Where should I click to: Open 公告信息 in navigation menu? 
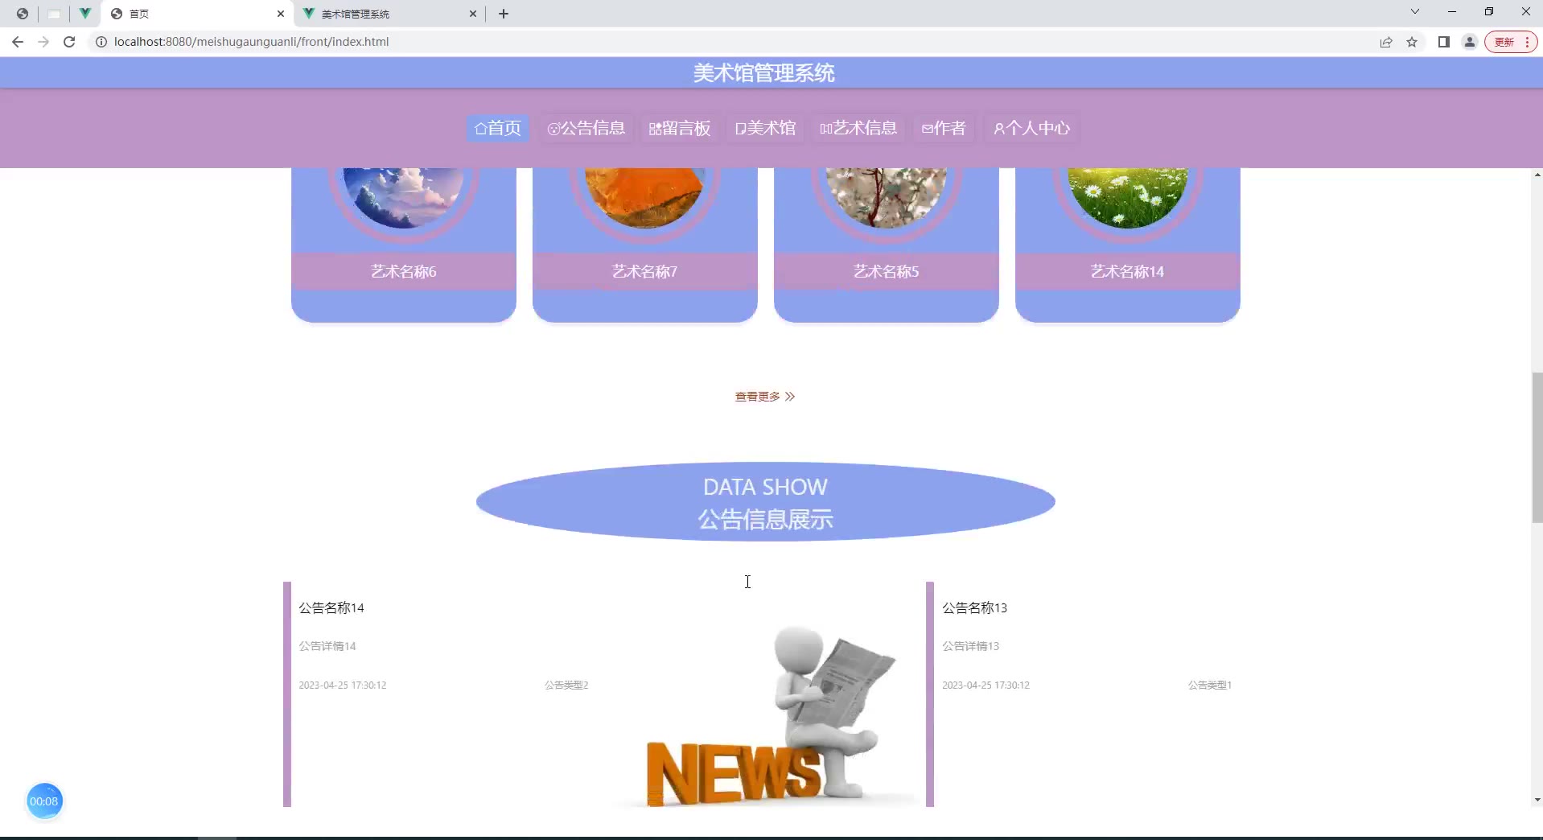coord(586,128)
